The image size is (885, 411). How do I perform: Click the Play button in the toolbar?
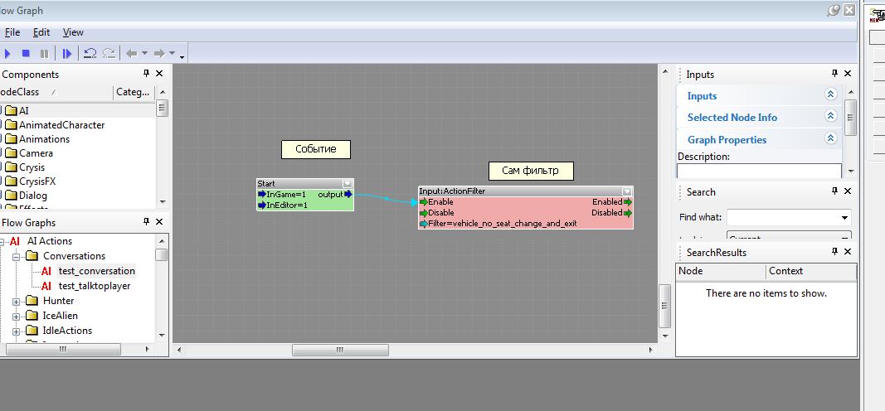click(x=7, y=54)
